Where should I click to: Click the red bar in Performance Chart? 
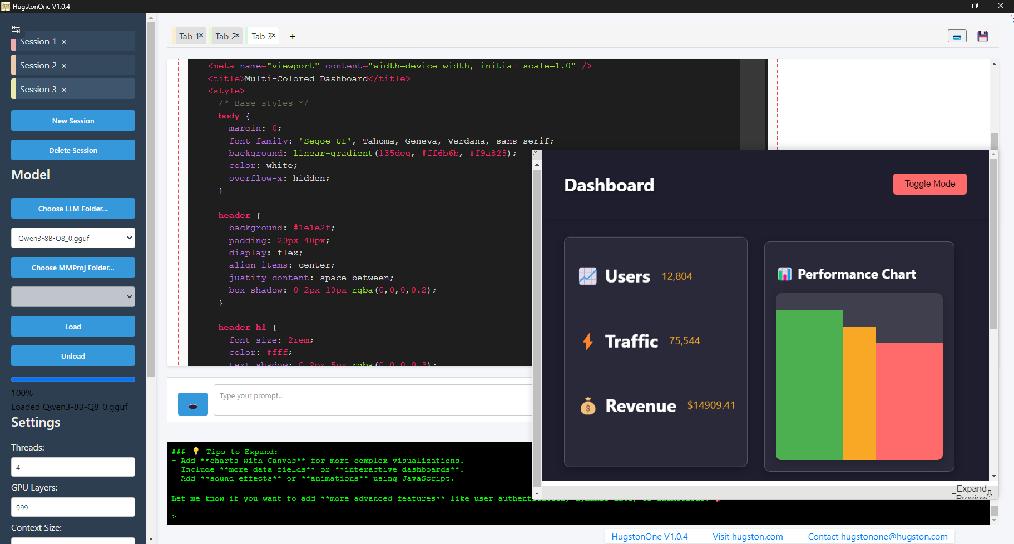point(909,401)
